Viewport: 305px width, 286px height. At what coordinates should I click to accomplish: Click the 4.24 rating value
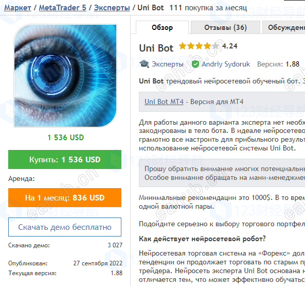point(230,46)
